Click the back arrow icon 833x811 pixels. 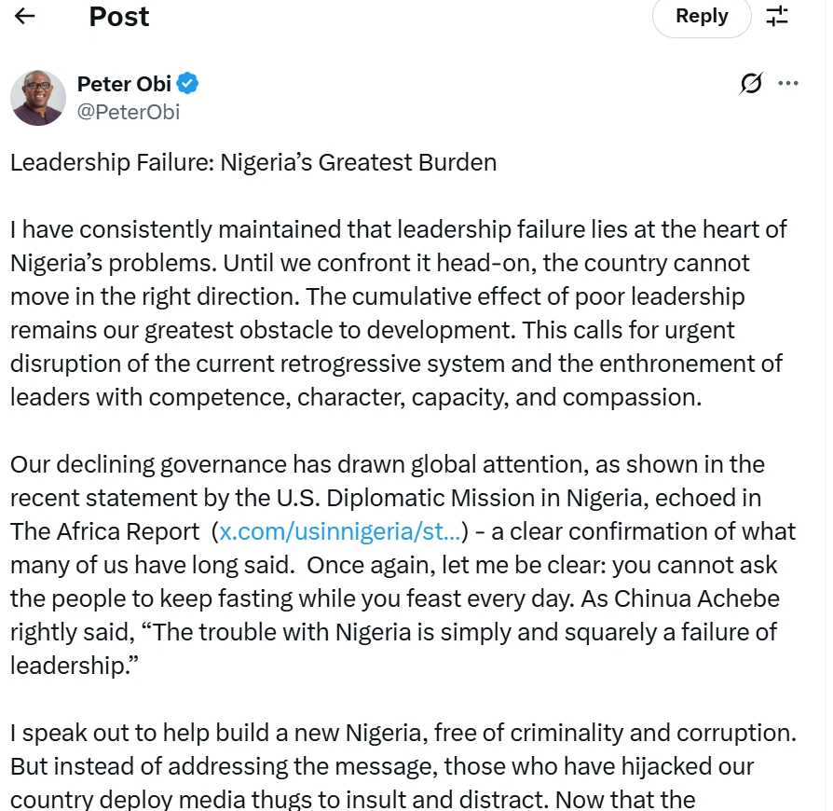coord(25,16)
